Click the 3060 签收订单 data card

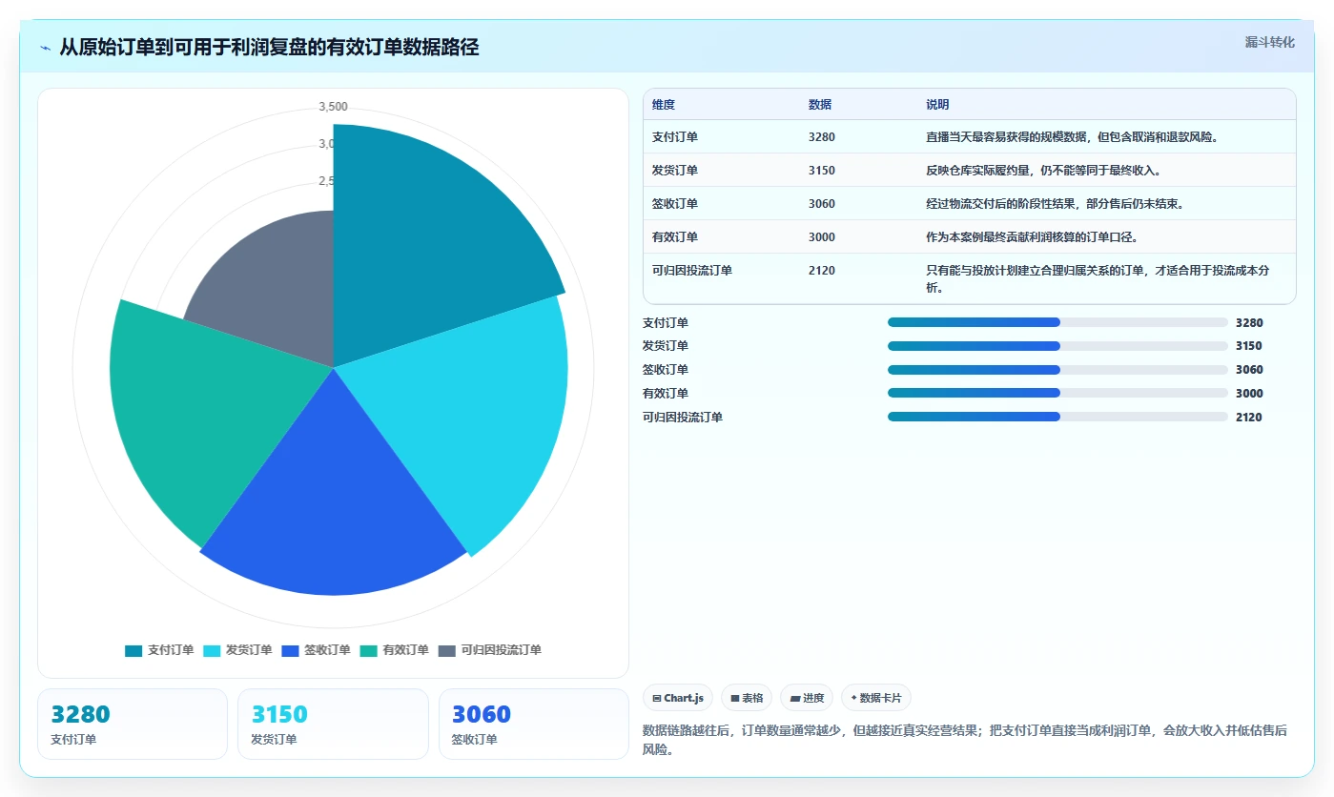point(534,725)
